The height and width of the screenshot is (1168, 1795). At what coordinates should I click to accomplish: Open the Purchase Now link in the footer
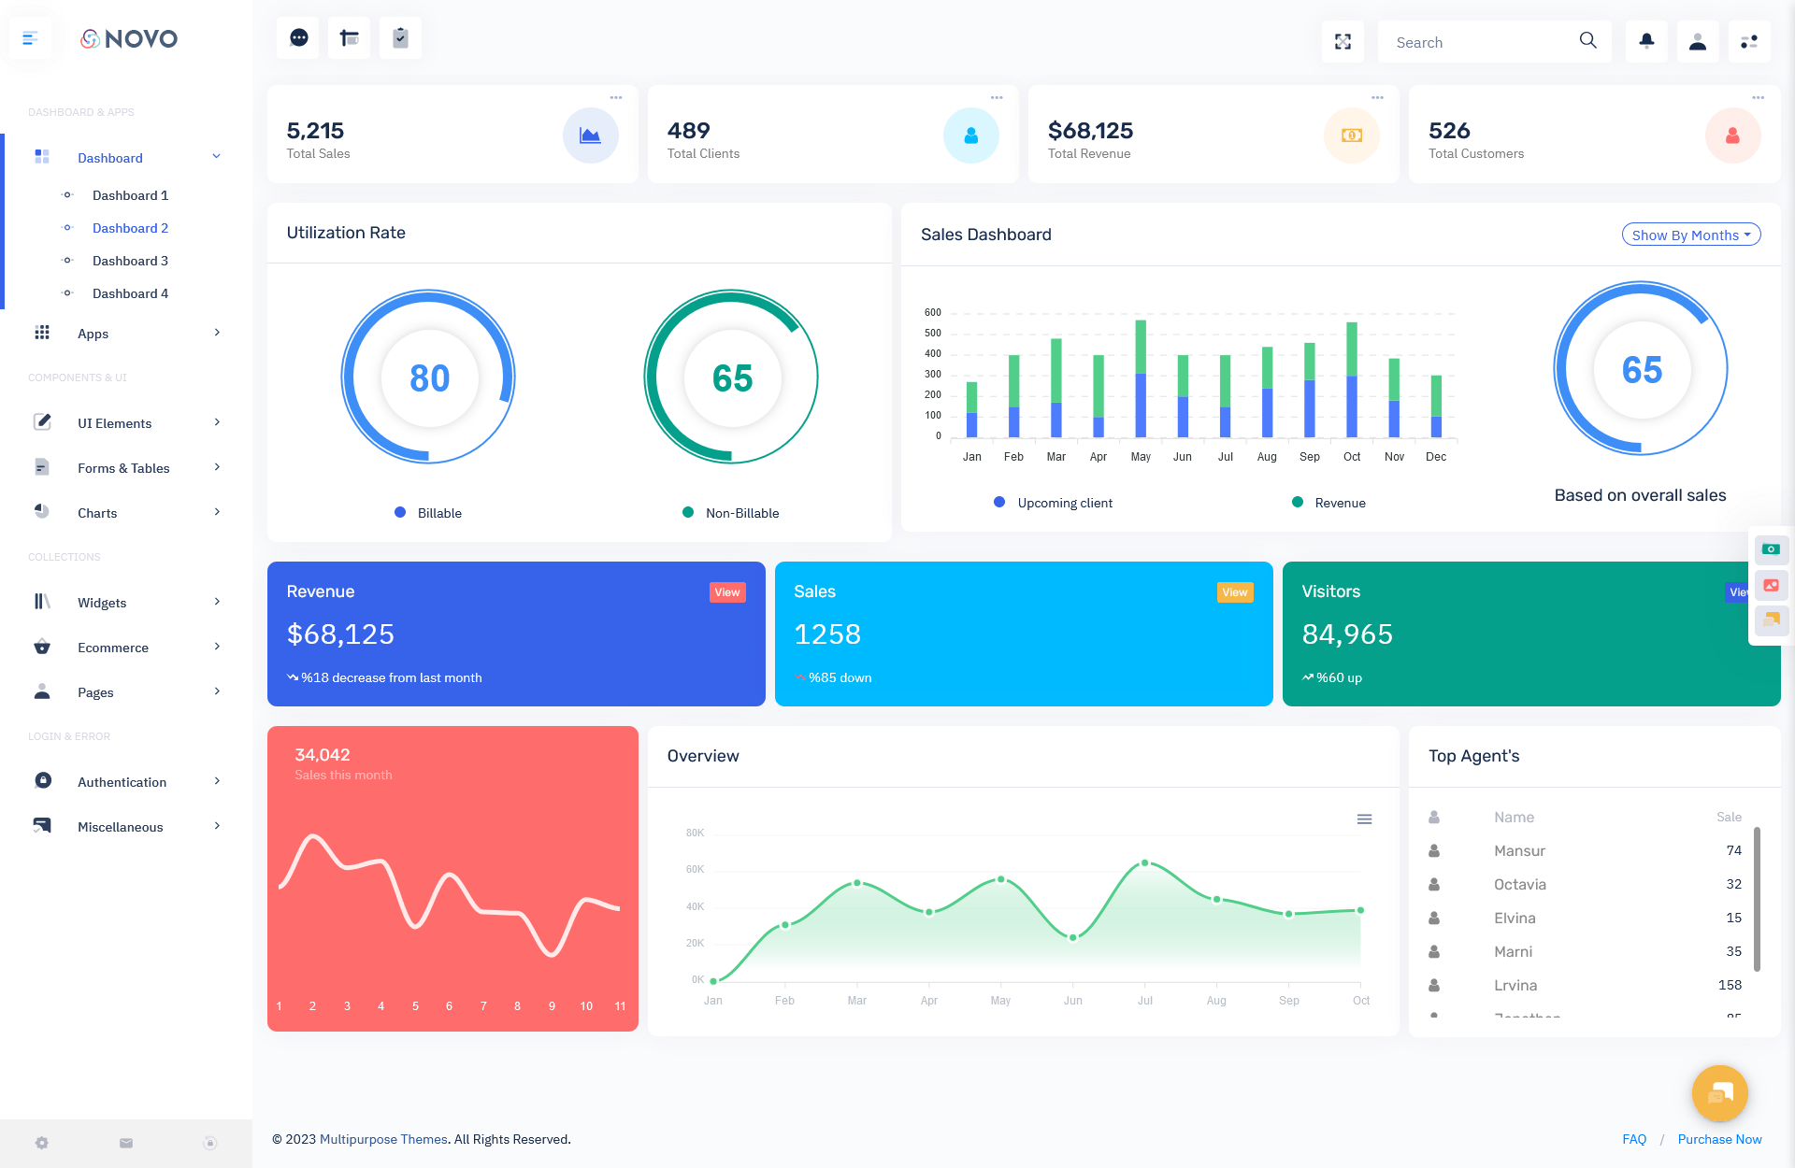tap(1720, 1139)
